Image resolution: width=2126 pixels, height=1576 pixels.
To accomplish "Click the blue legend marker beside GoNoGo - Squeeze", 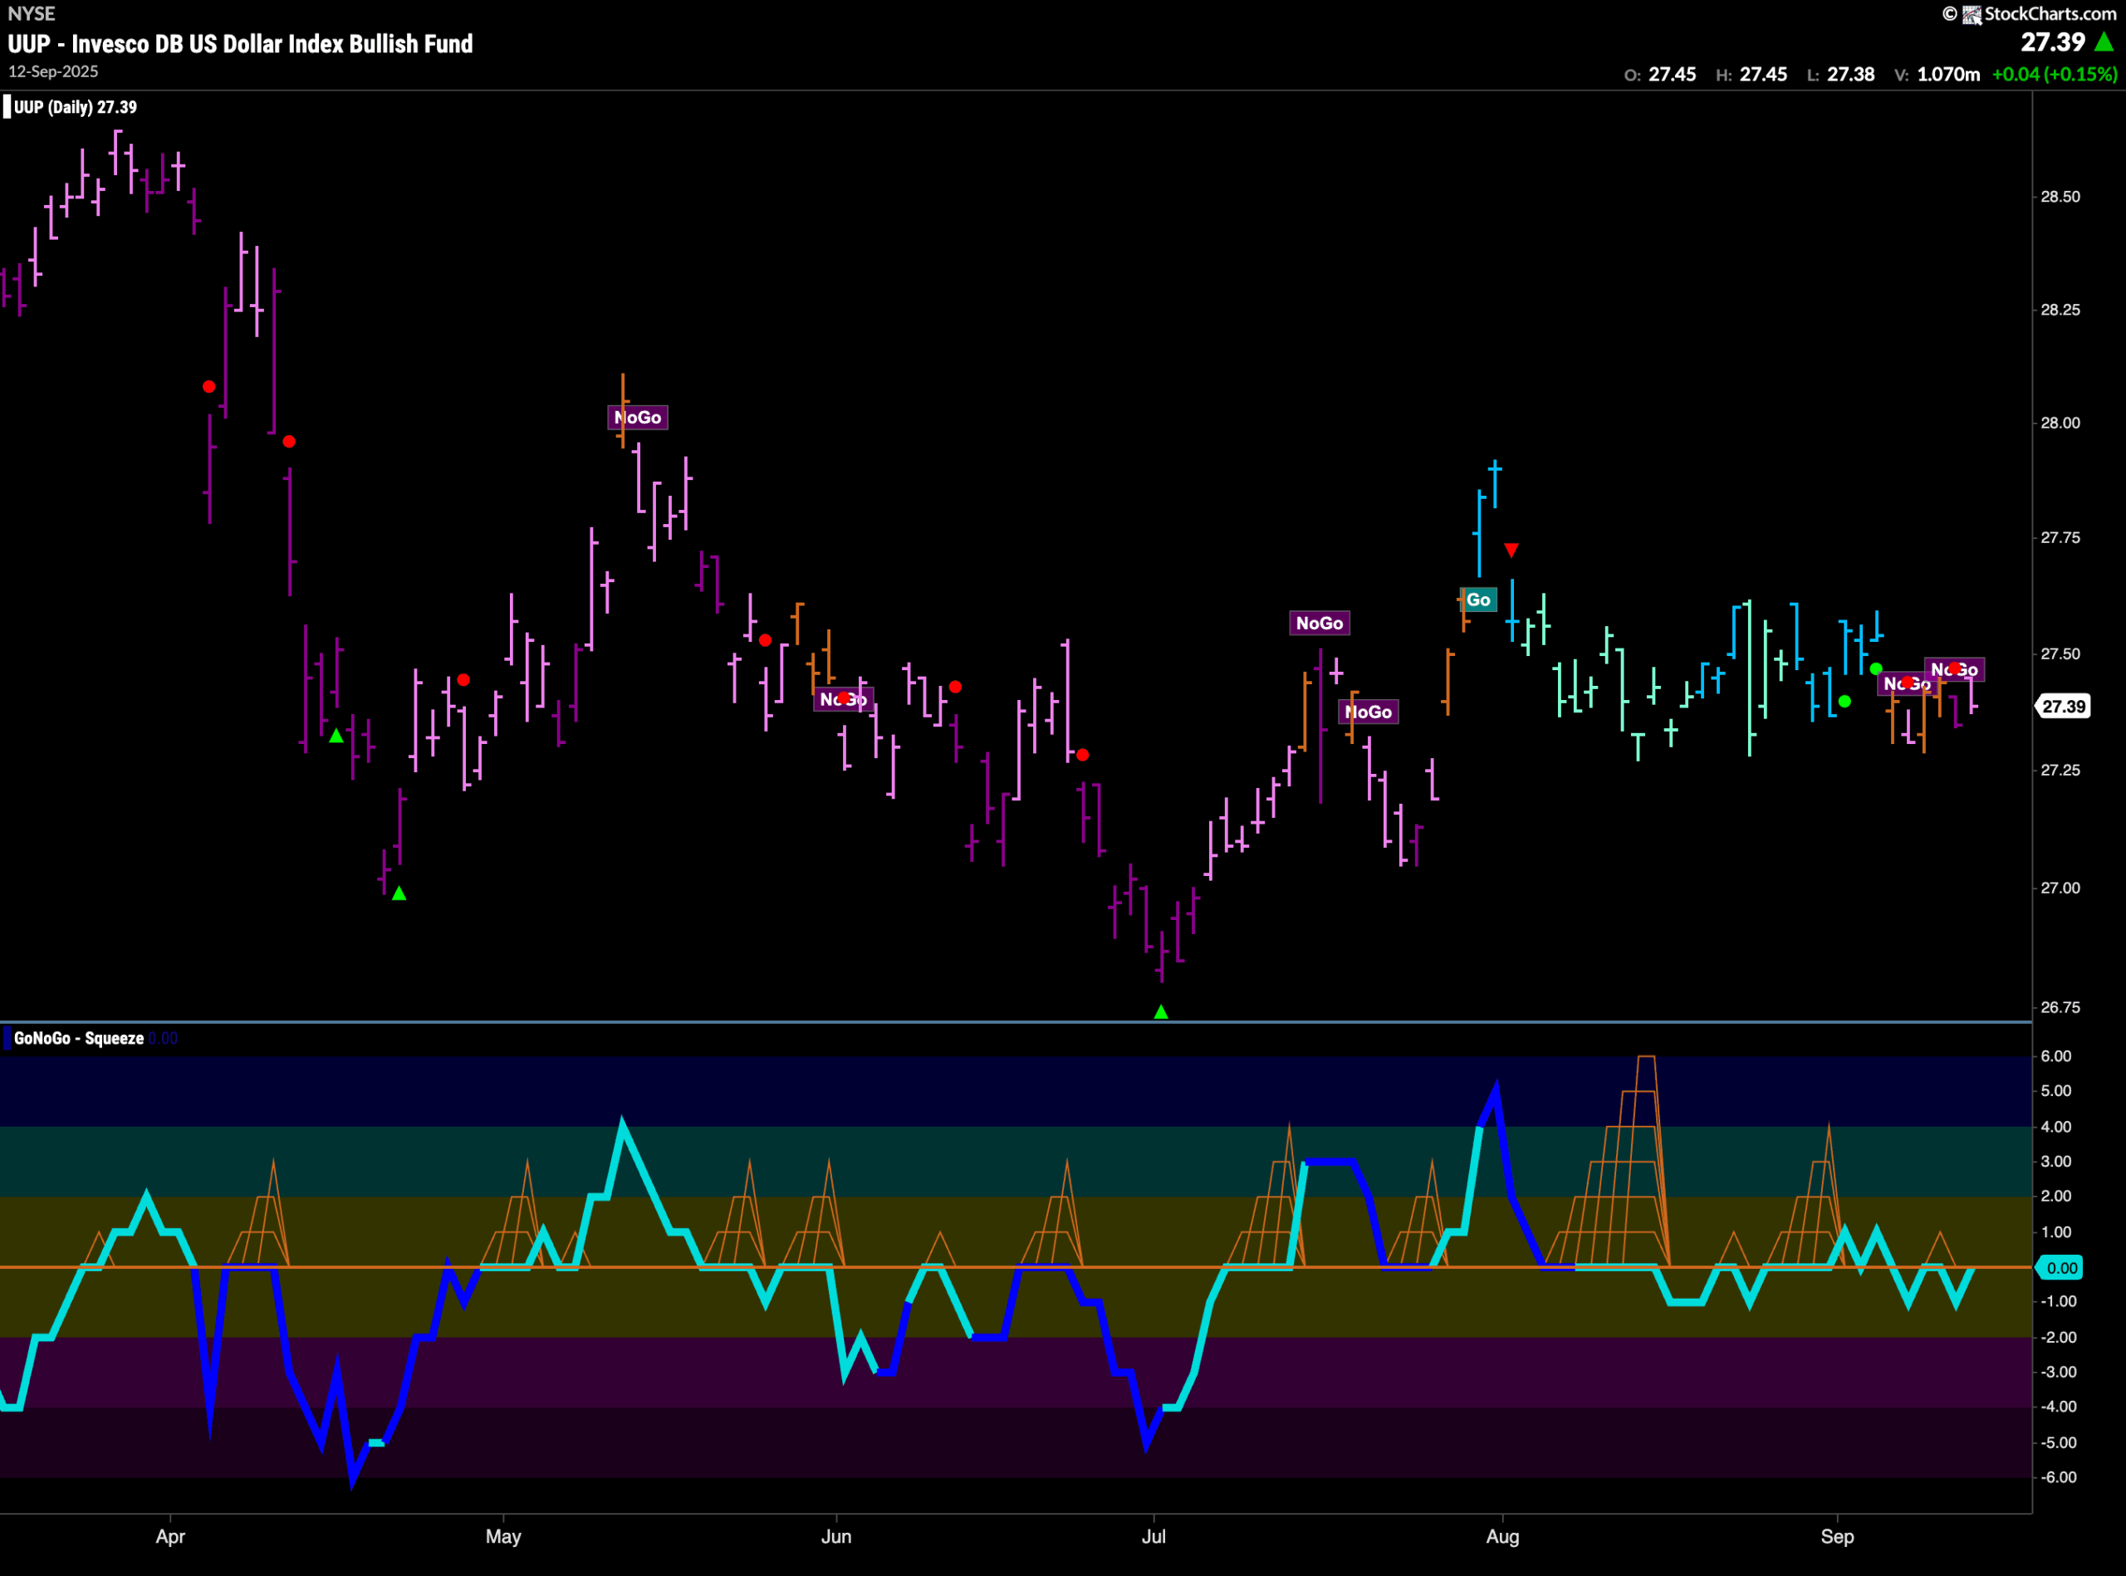I will point(7,1038).
